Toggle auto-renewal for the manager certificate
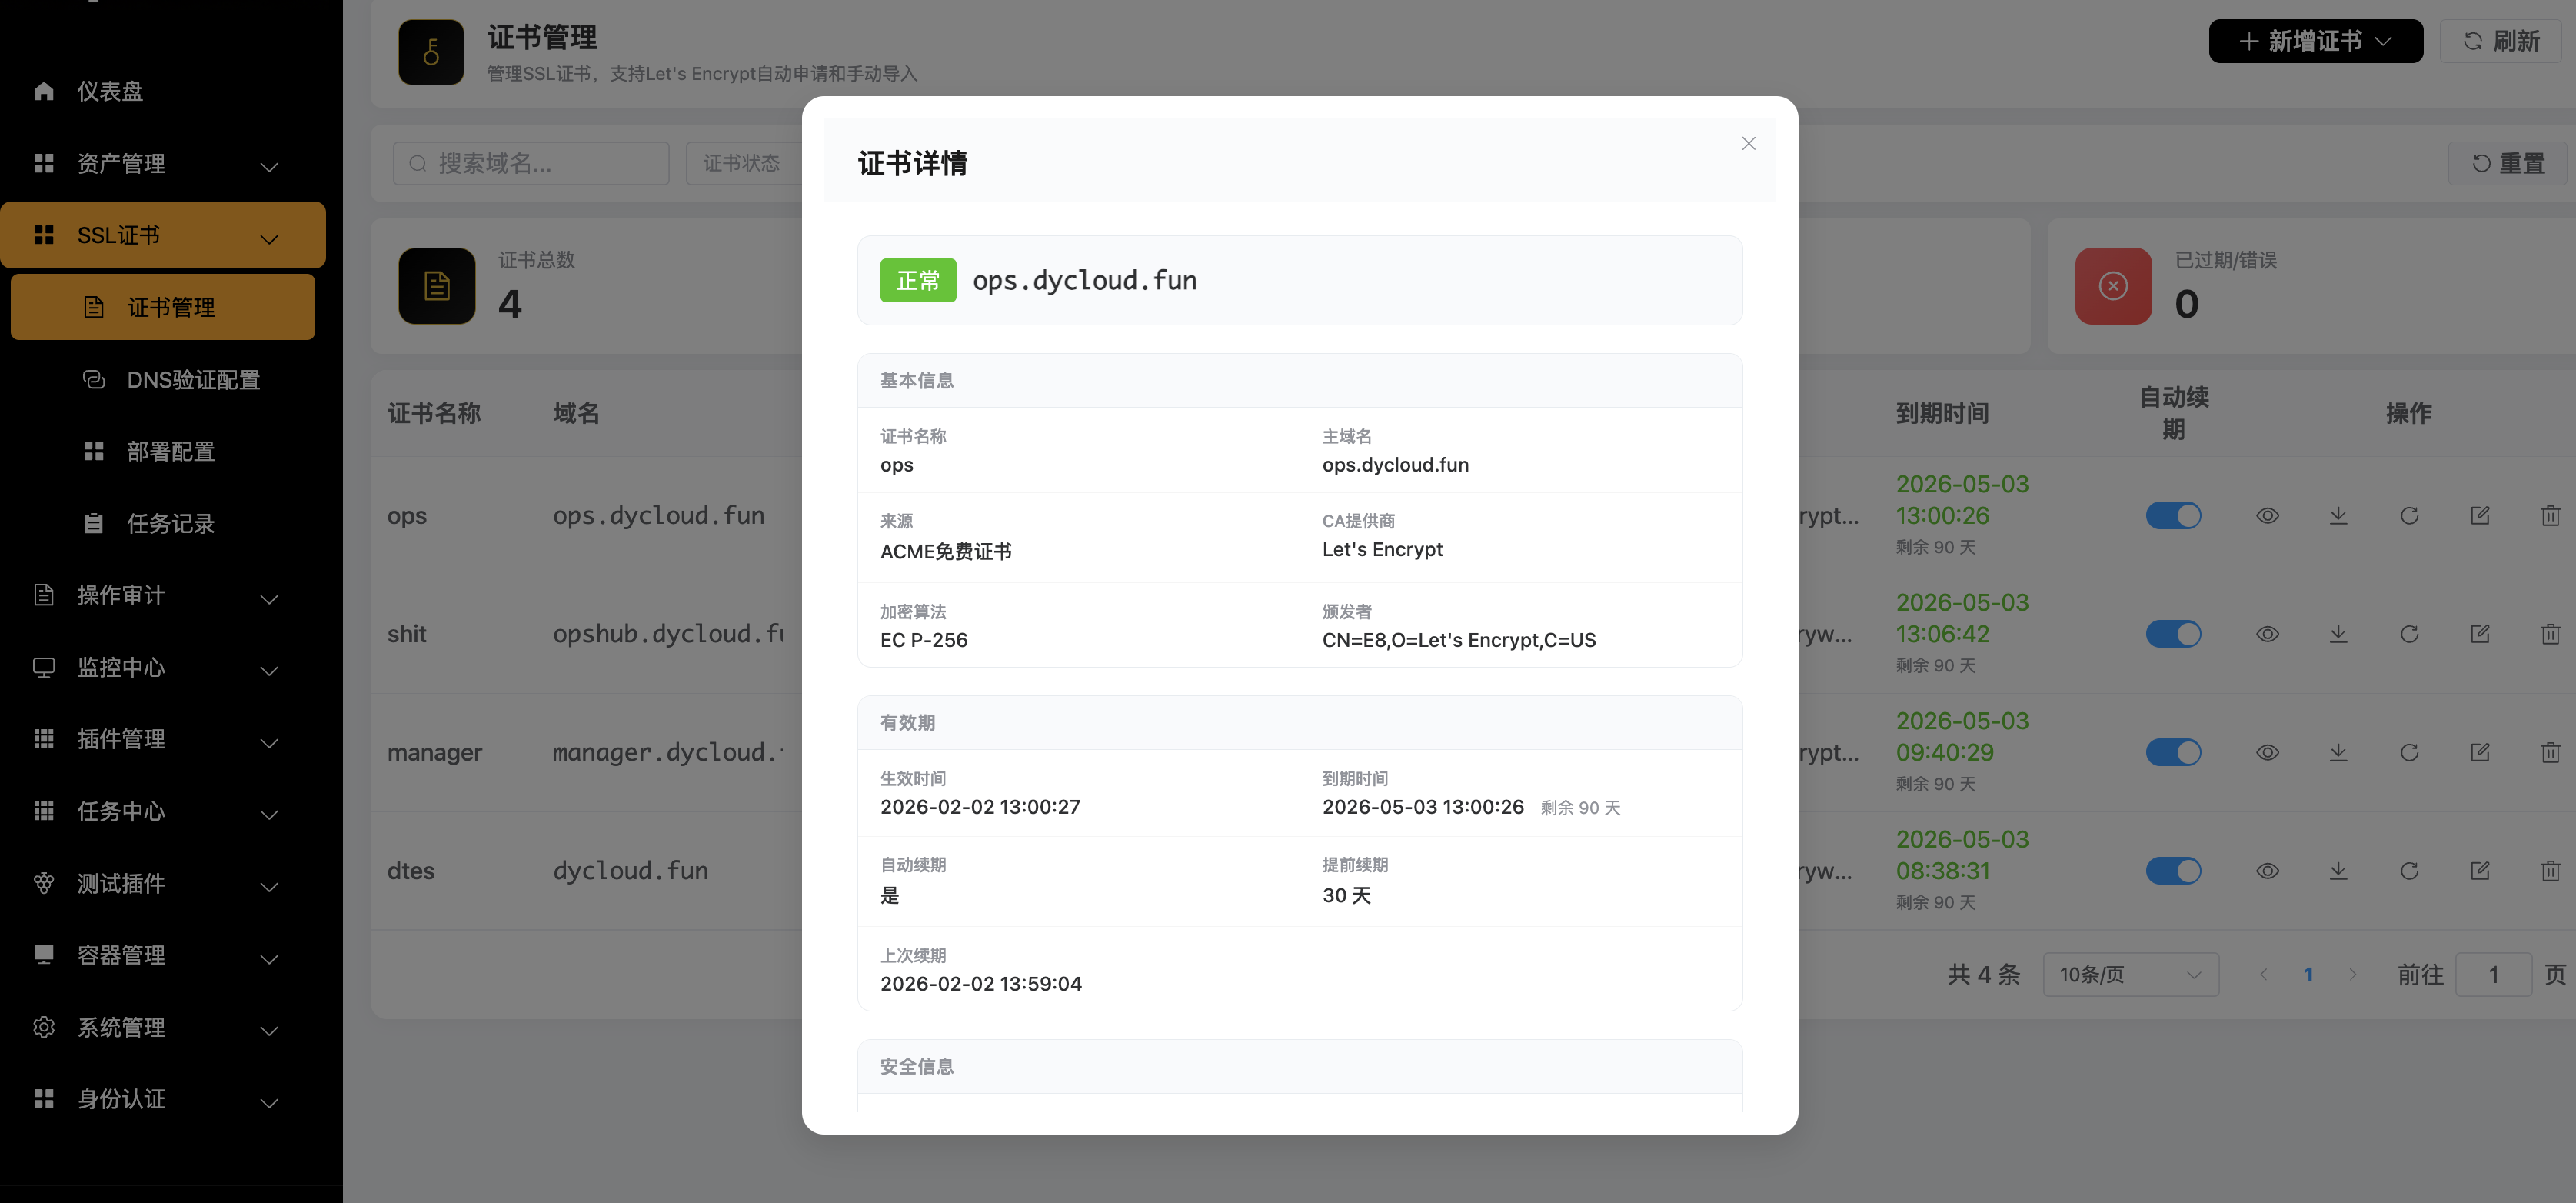The image size is (2576, 1203). pyautogui.click(x=2172, y=752)
